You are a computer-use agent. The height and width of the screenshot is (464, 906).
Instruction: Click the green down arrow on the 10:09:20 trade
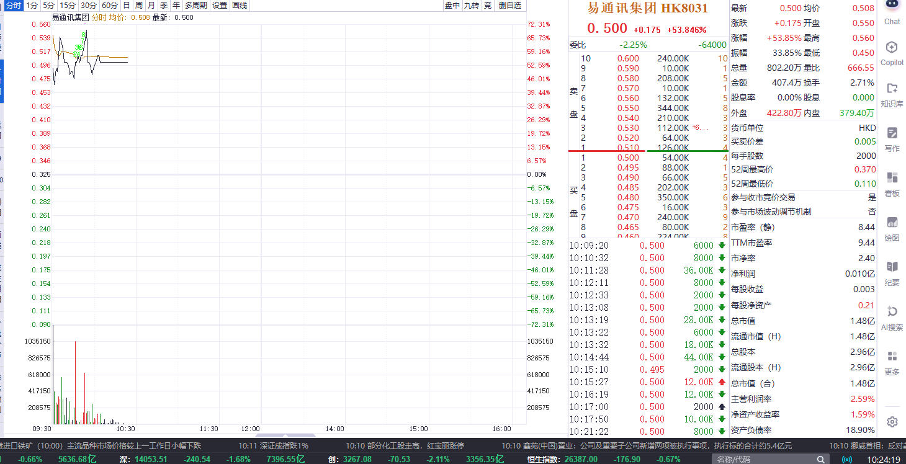pyautogui.click(x=722, y=246)
